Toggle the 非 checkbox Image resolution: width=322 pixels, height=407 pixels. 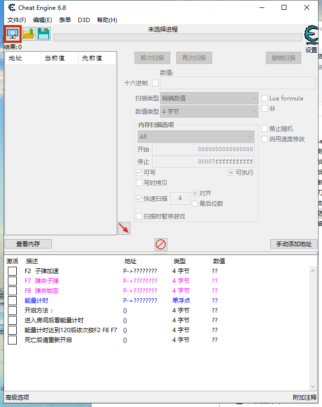pos(264,108)
